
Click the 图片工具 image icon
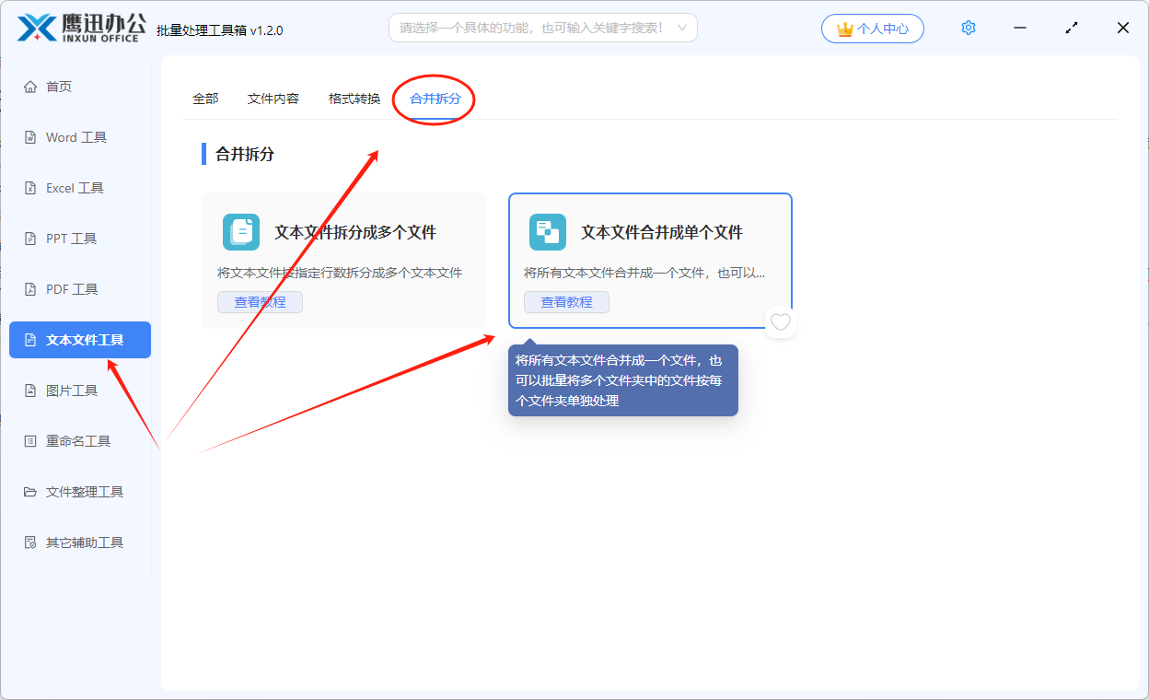[30, 391]
